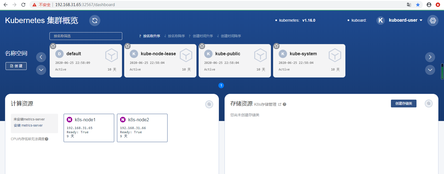
Task: Star the kube-system namespace
Action: pyautogui.click(x=276, y=46)
